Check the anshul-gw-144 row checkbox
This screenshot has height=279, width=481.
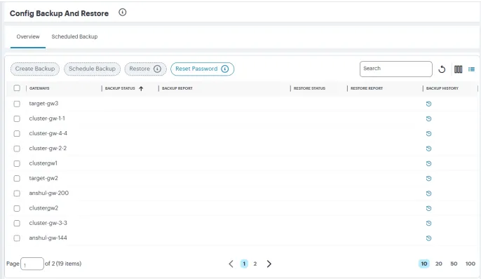click(17, 238)
